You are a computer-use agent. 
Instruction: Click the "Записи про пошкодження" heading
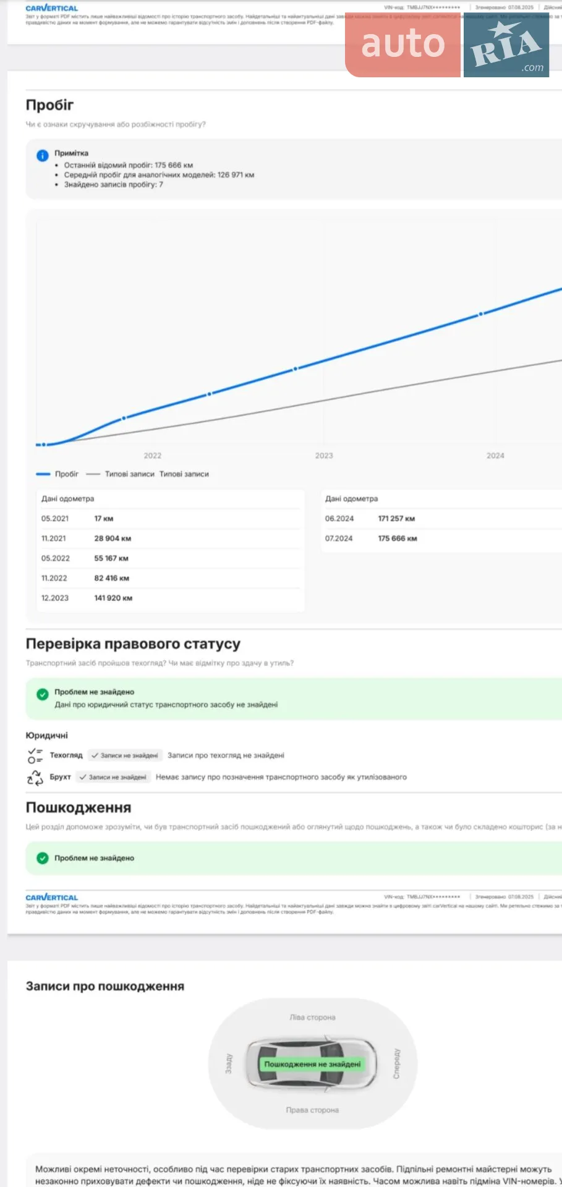click(x=105, y=987)
